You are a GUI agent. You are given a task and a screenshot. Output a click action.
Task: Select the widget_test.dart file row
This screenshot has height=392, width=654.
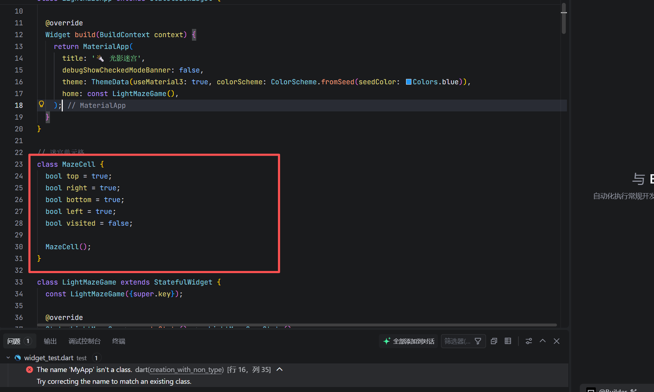[x=284, y=358]
